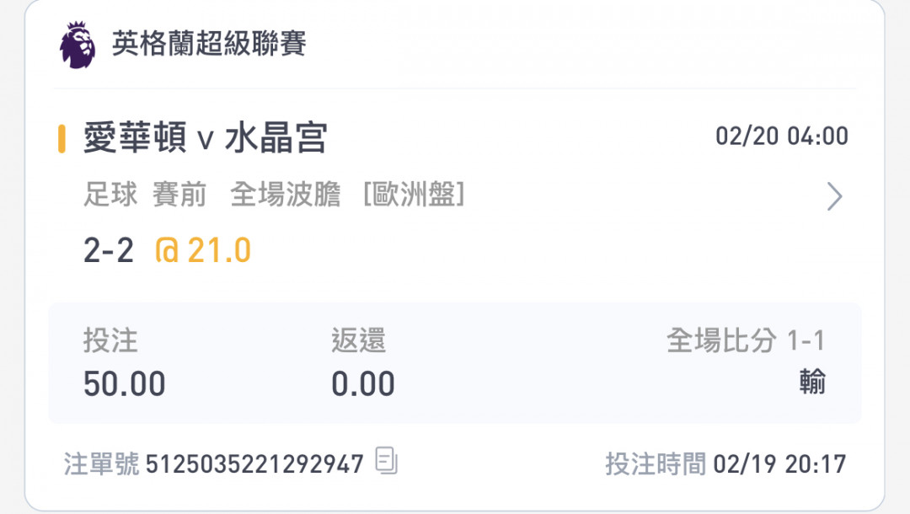Click the 足球 sport label
The width and height of the screenshot is (910, 514).
[110, 195]
